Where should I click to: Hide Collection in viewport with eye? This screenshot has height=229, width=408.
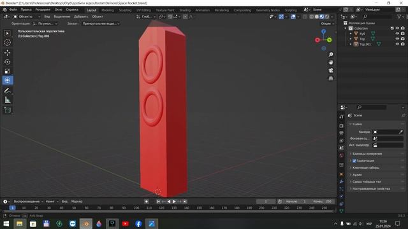397,28
